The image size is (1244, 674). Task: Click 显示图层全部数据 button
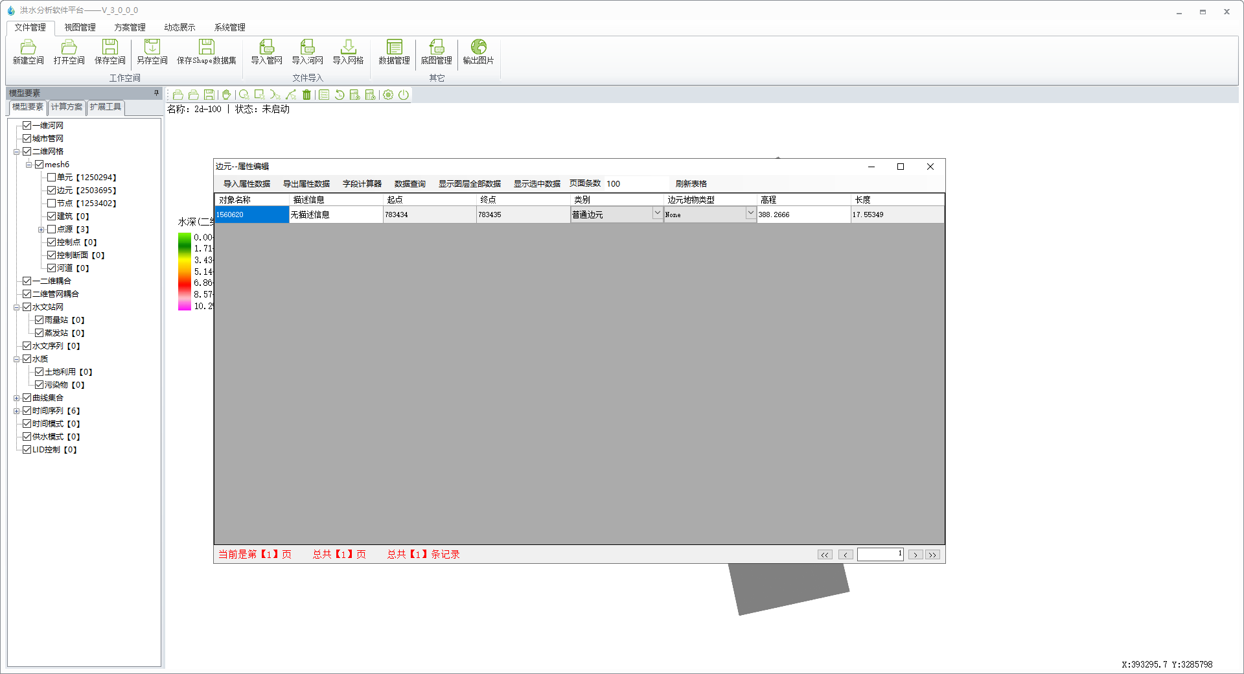(470, 184)
